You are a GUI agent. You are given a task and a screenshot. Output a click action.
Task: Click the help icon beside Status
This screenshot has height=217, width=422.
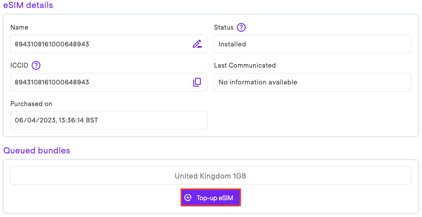point(241,27)
